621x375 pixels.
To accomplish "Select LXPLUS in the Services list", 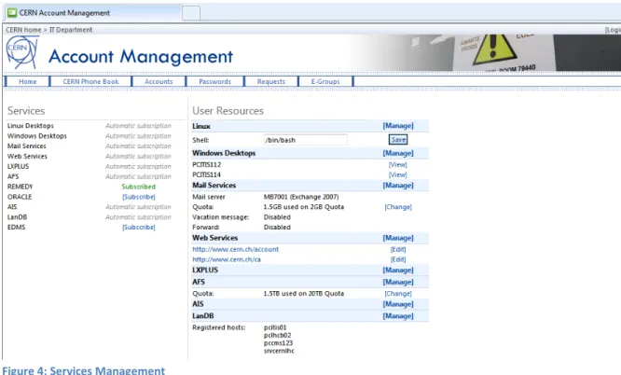I will point(19,166).
